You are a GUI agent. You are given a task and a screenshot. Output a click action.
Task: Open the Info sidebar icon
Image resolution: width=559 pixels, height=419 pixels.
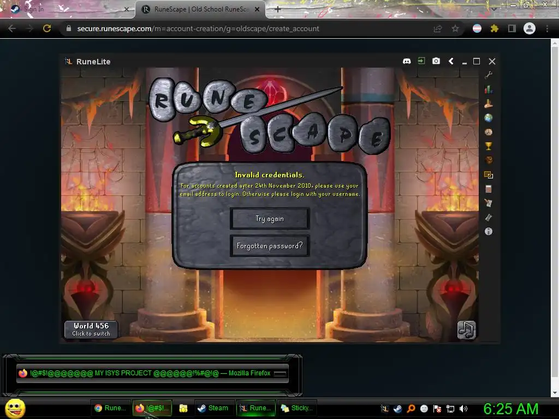pos(489,231)
